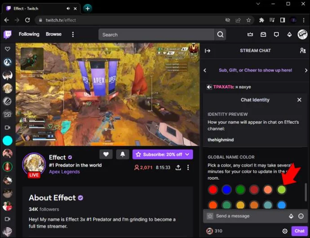Toggle the browser side panel
310x238 pixels.
[x=283, y=20]
